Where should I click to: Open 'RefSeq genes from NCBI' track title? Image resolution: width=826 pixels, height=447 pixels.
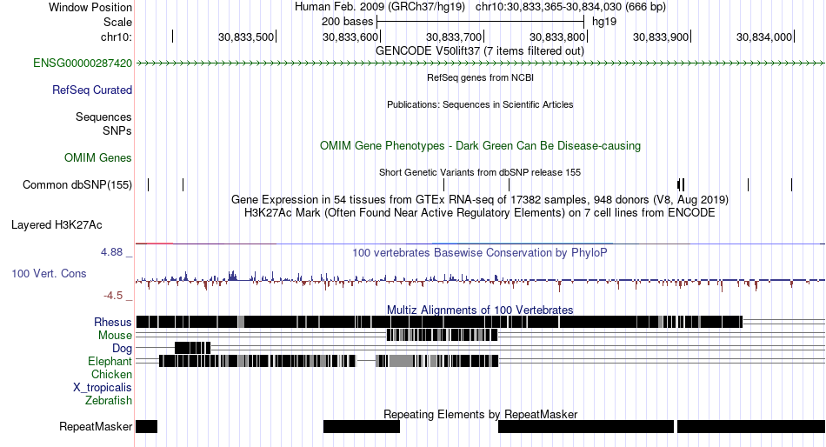pyautogui.click(x=480, y=77)
